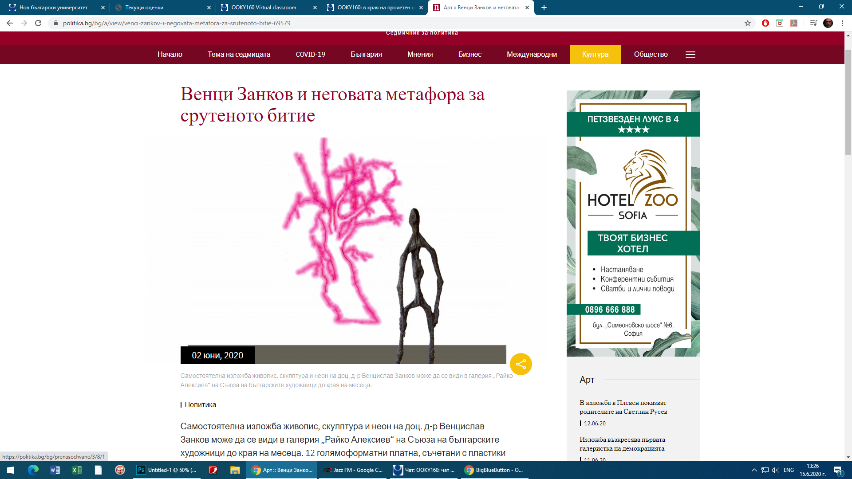Reload the current page
Screen dimensions: 852x479
point(38,23)
